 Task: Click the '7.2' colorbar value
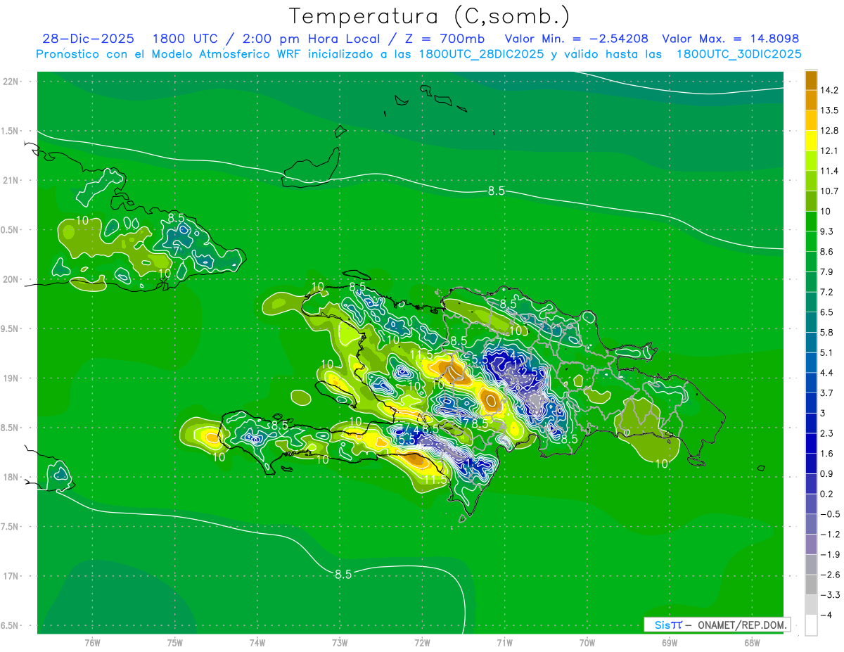(x=826, y=292)
